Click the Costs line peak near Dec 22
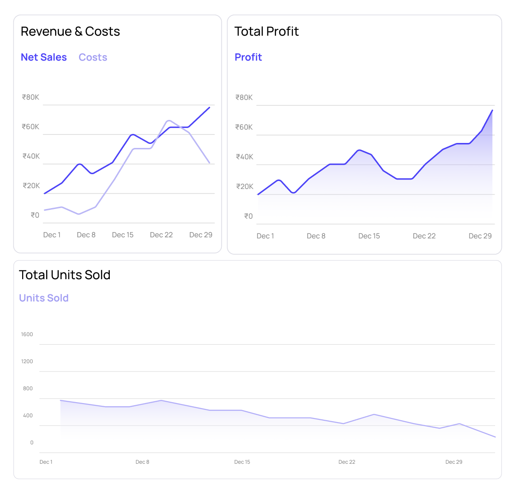The height and width of the screenshot is (494, 515). (169, 121)
